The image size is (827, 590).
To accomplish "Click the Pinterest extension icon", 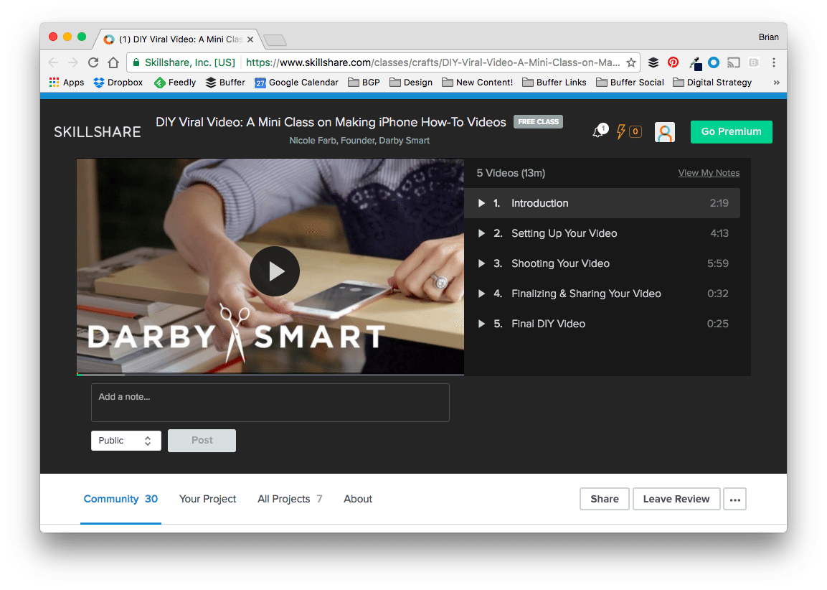I will (x=673, y=62).
